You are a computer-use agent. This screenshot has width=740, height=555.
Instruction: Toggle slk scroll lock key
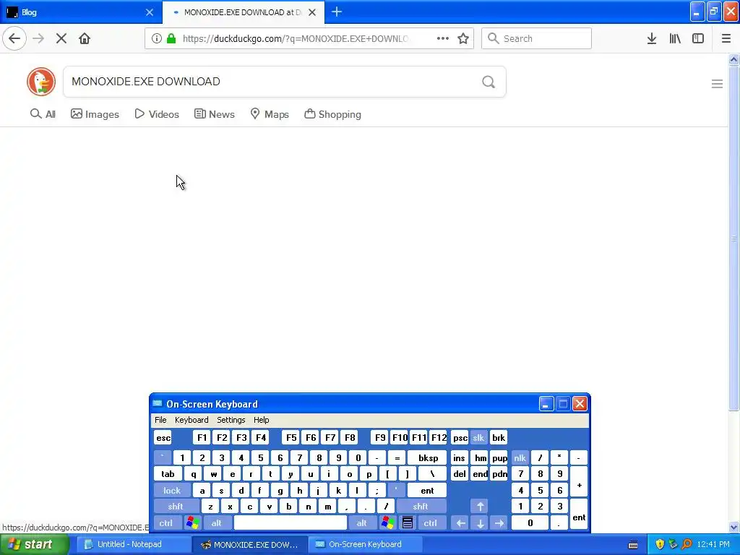478,437
